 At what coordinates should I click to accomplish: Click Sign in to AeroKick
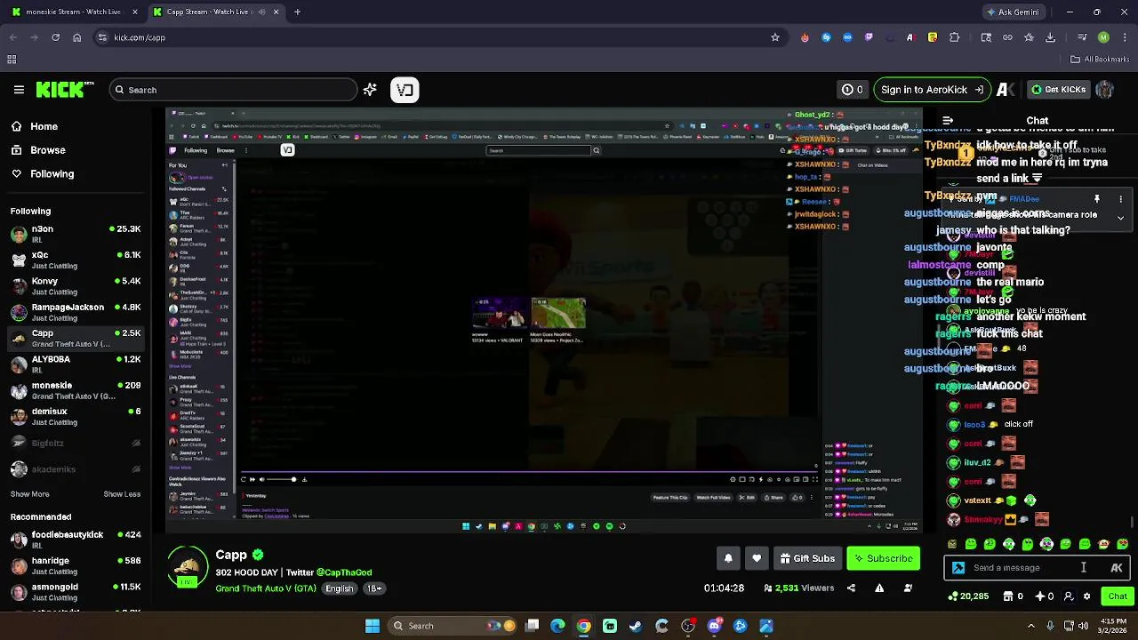(x=932, y=90)
